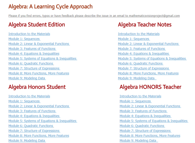Open Module 4: Equations & Inequalities in Algebra Teacher Notes
This screenshot has width=195, height=143.
[143, 54]
